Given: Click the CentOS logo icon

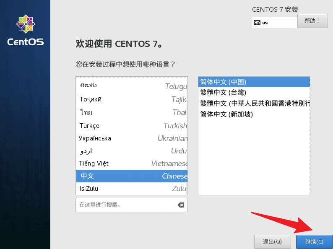Looking at the screenshot, I should (26, 24).
